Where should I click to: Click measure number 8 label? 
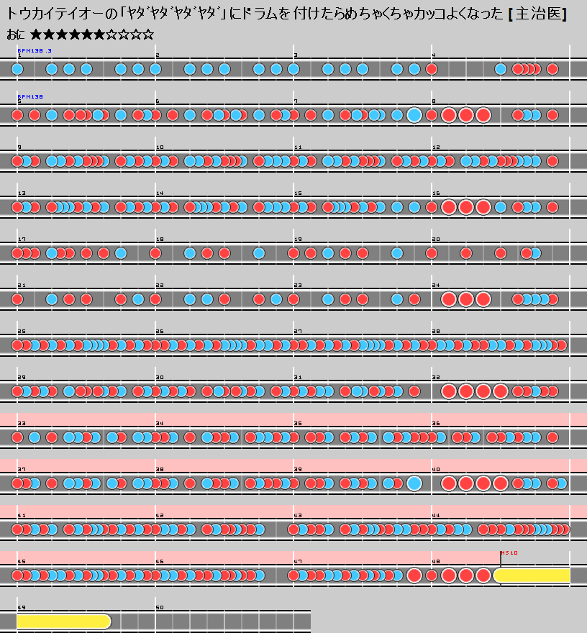434,101
